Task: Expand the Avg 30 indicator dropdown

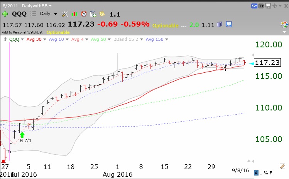Action: point(44,39)
